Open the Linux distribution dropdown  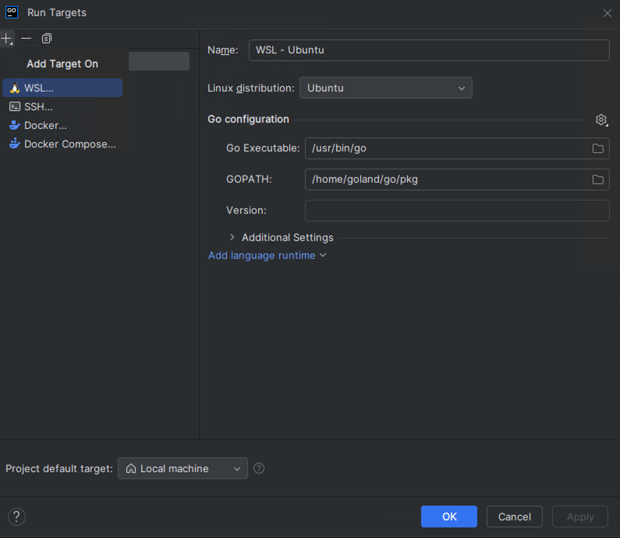pyautogui.click(x=385, y=88)
